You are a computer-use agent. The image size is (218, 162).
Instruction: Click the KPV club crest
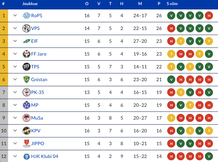tap(27, 131)
